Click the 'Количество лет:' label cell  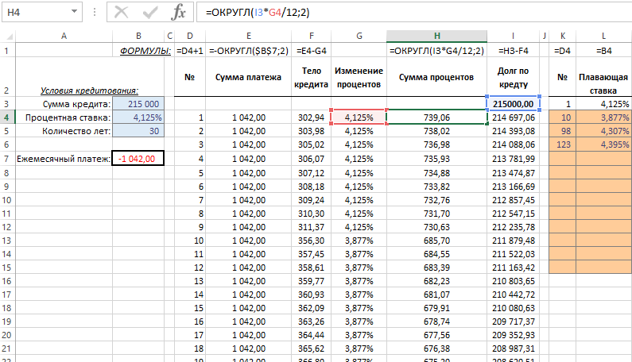tap(64, 131)
